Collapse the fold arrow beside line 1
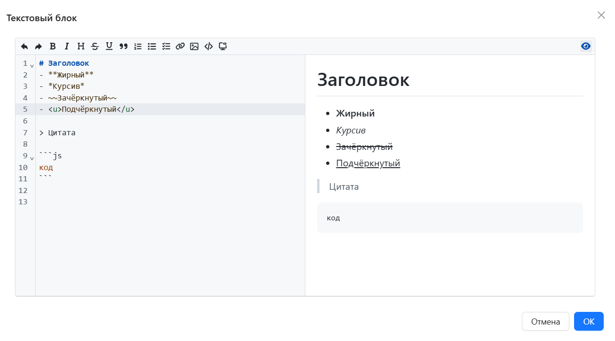The height and width of the screenshot is (341, 615). click(32, 66)
